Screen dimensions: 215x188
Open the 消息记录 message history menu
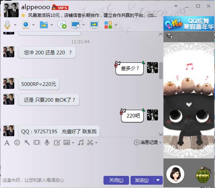pos(148,142)
